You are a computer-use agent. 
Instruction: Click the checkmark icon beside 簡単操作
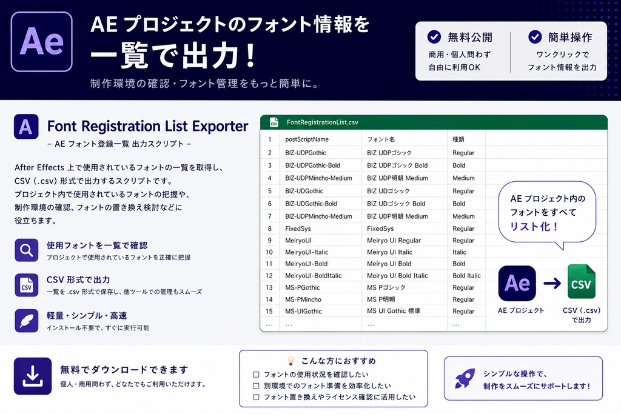point(535,37)
